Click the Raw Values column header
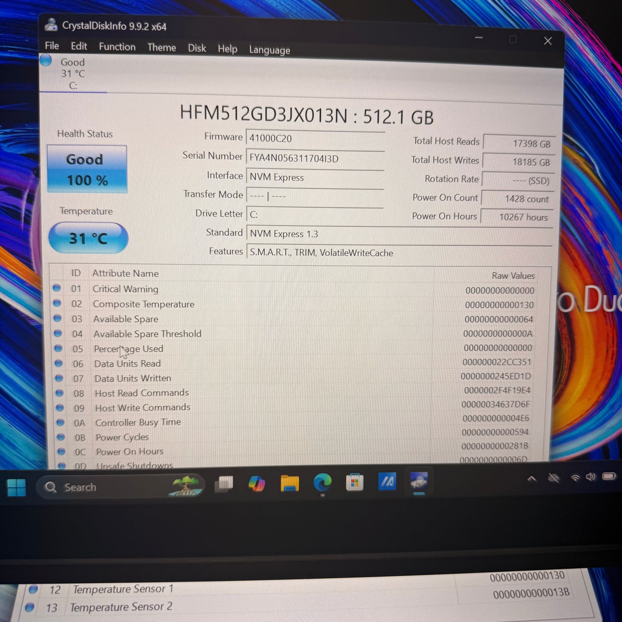This screenshot has width=622, height=622. pos(513,275)
